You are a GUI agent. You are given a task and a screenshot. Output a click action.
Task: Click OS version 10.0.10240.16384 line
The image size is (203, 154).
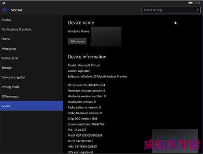point(86,85)
